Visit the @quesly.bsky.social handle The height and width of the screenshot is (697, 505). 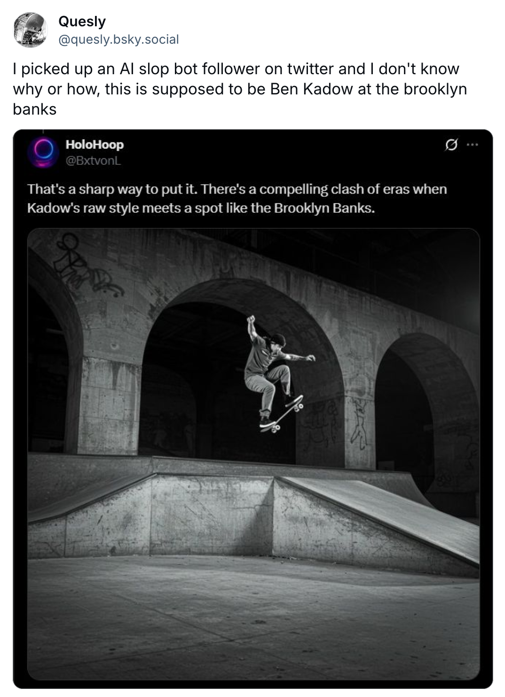[118, 39]
